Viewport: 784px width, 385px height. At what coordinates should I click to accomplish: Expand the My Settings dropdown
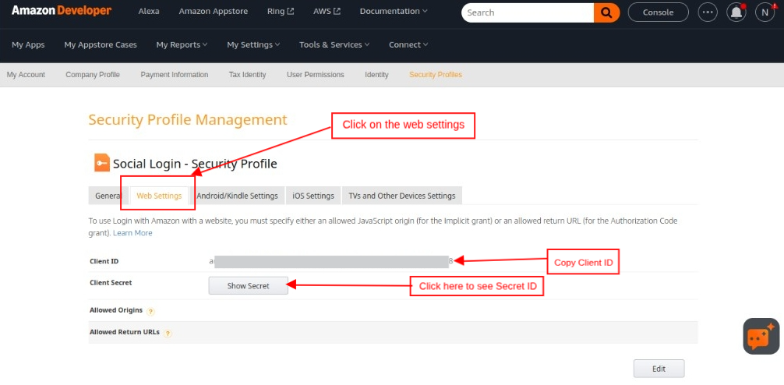tap(253, 45)
